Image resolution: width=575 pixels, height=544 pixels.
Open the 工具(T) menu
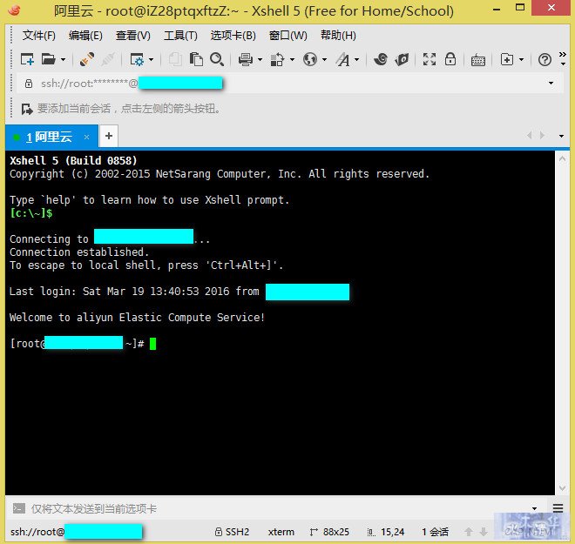coord(180,36)
